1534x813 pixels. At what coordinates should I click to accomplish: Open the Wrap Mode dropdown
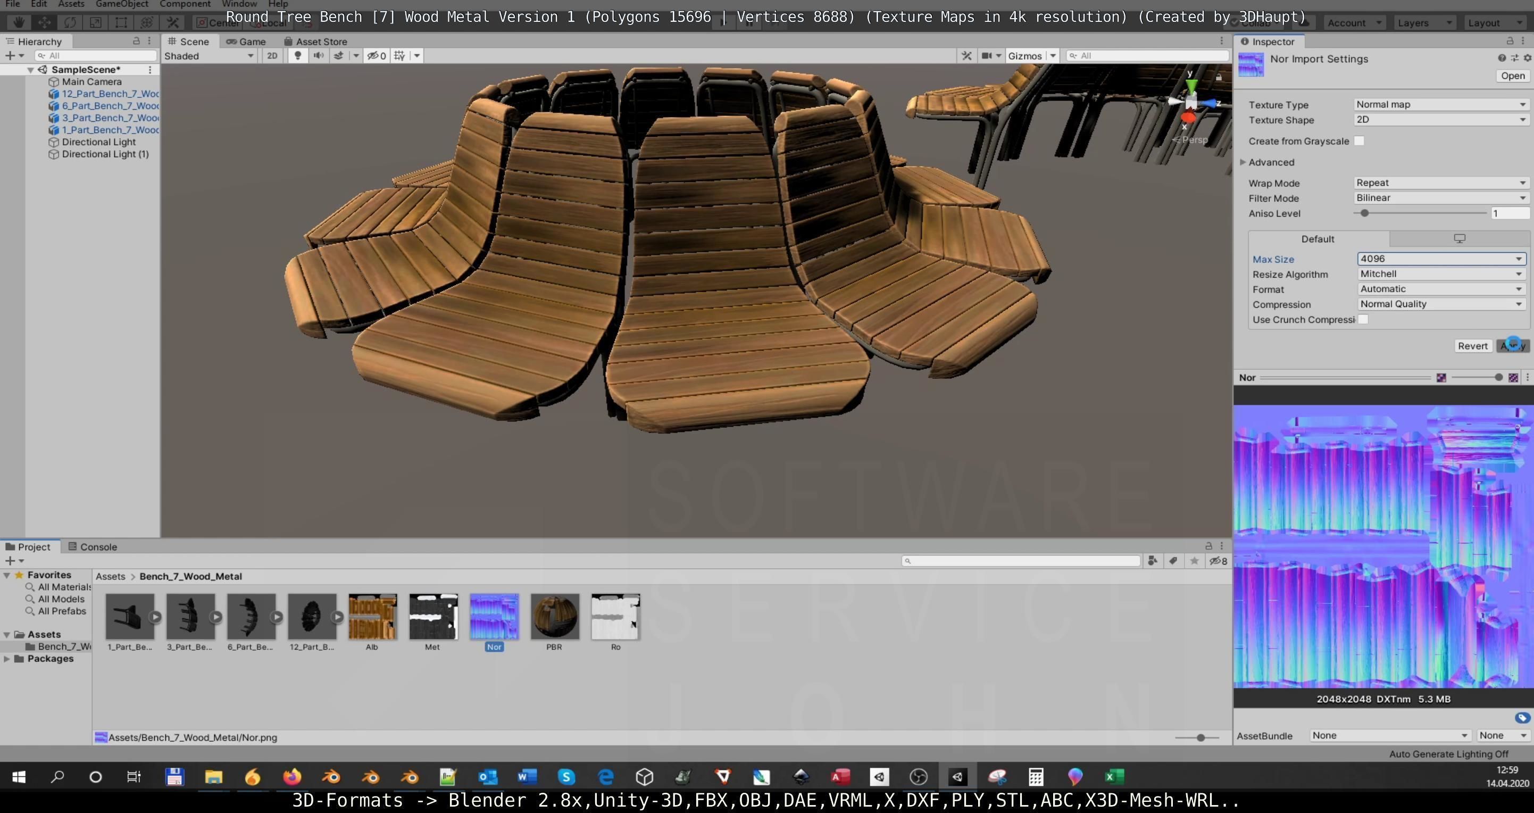point(1441,182)
